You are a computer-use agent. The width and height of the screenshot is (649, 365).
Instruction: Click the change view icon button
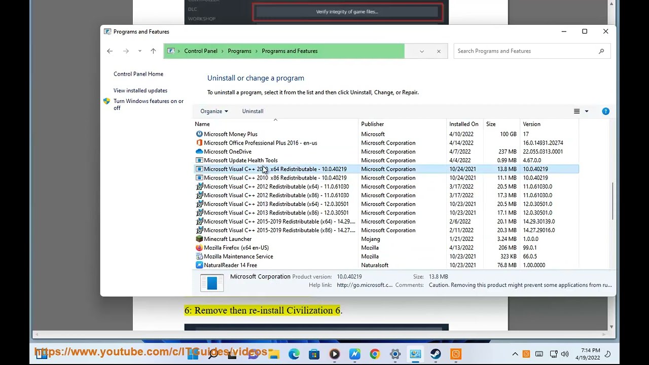[576, 111]
